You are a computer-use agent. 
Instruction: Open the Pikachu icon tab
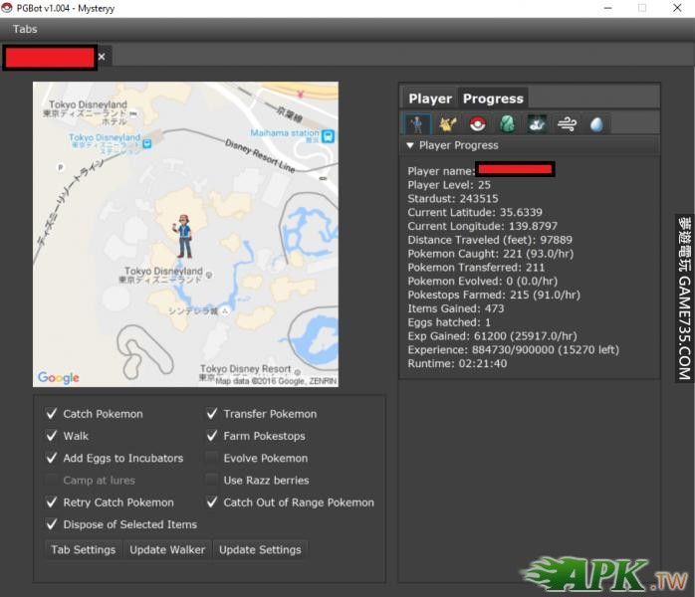(447, 124)
